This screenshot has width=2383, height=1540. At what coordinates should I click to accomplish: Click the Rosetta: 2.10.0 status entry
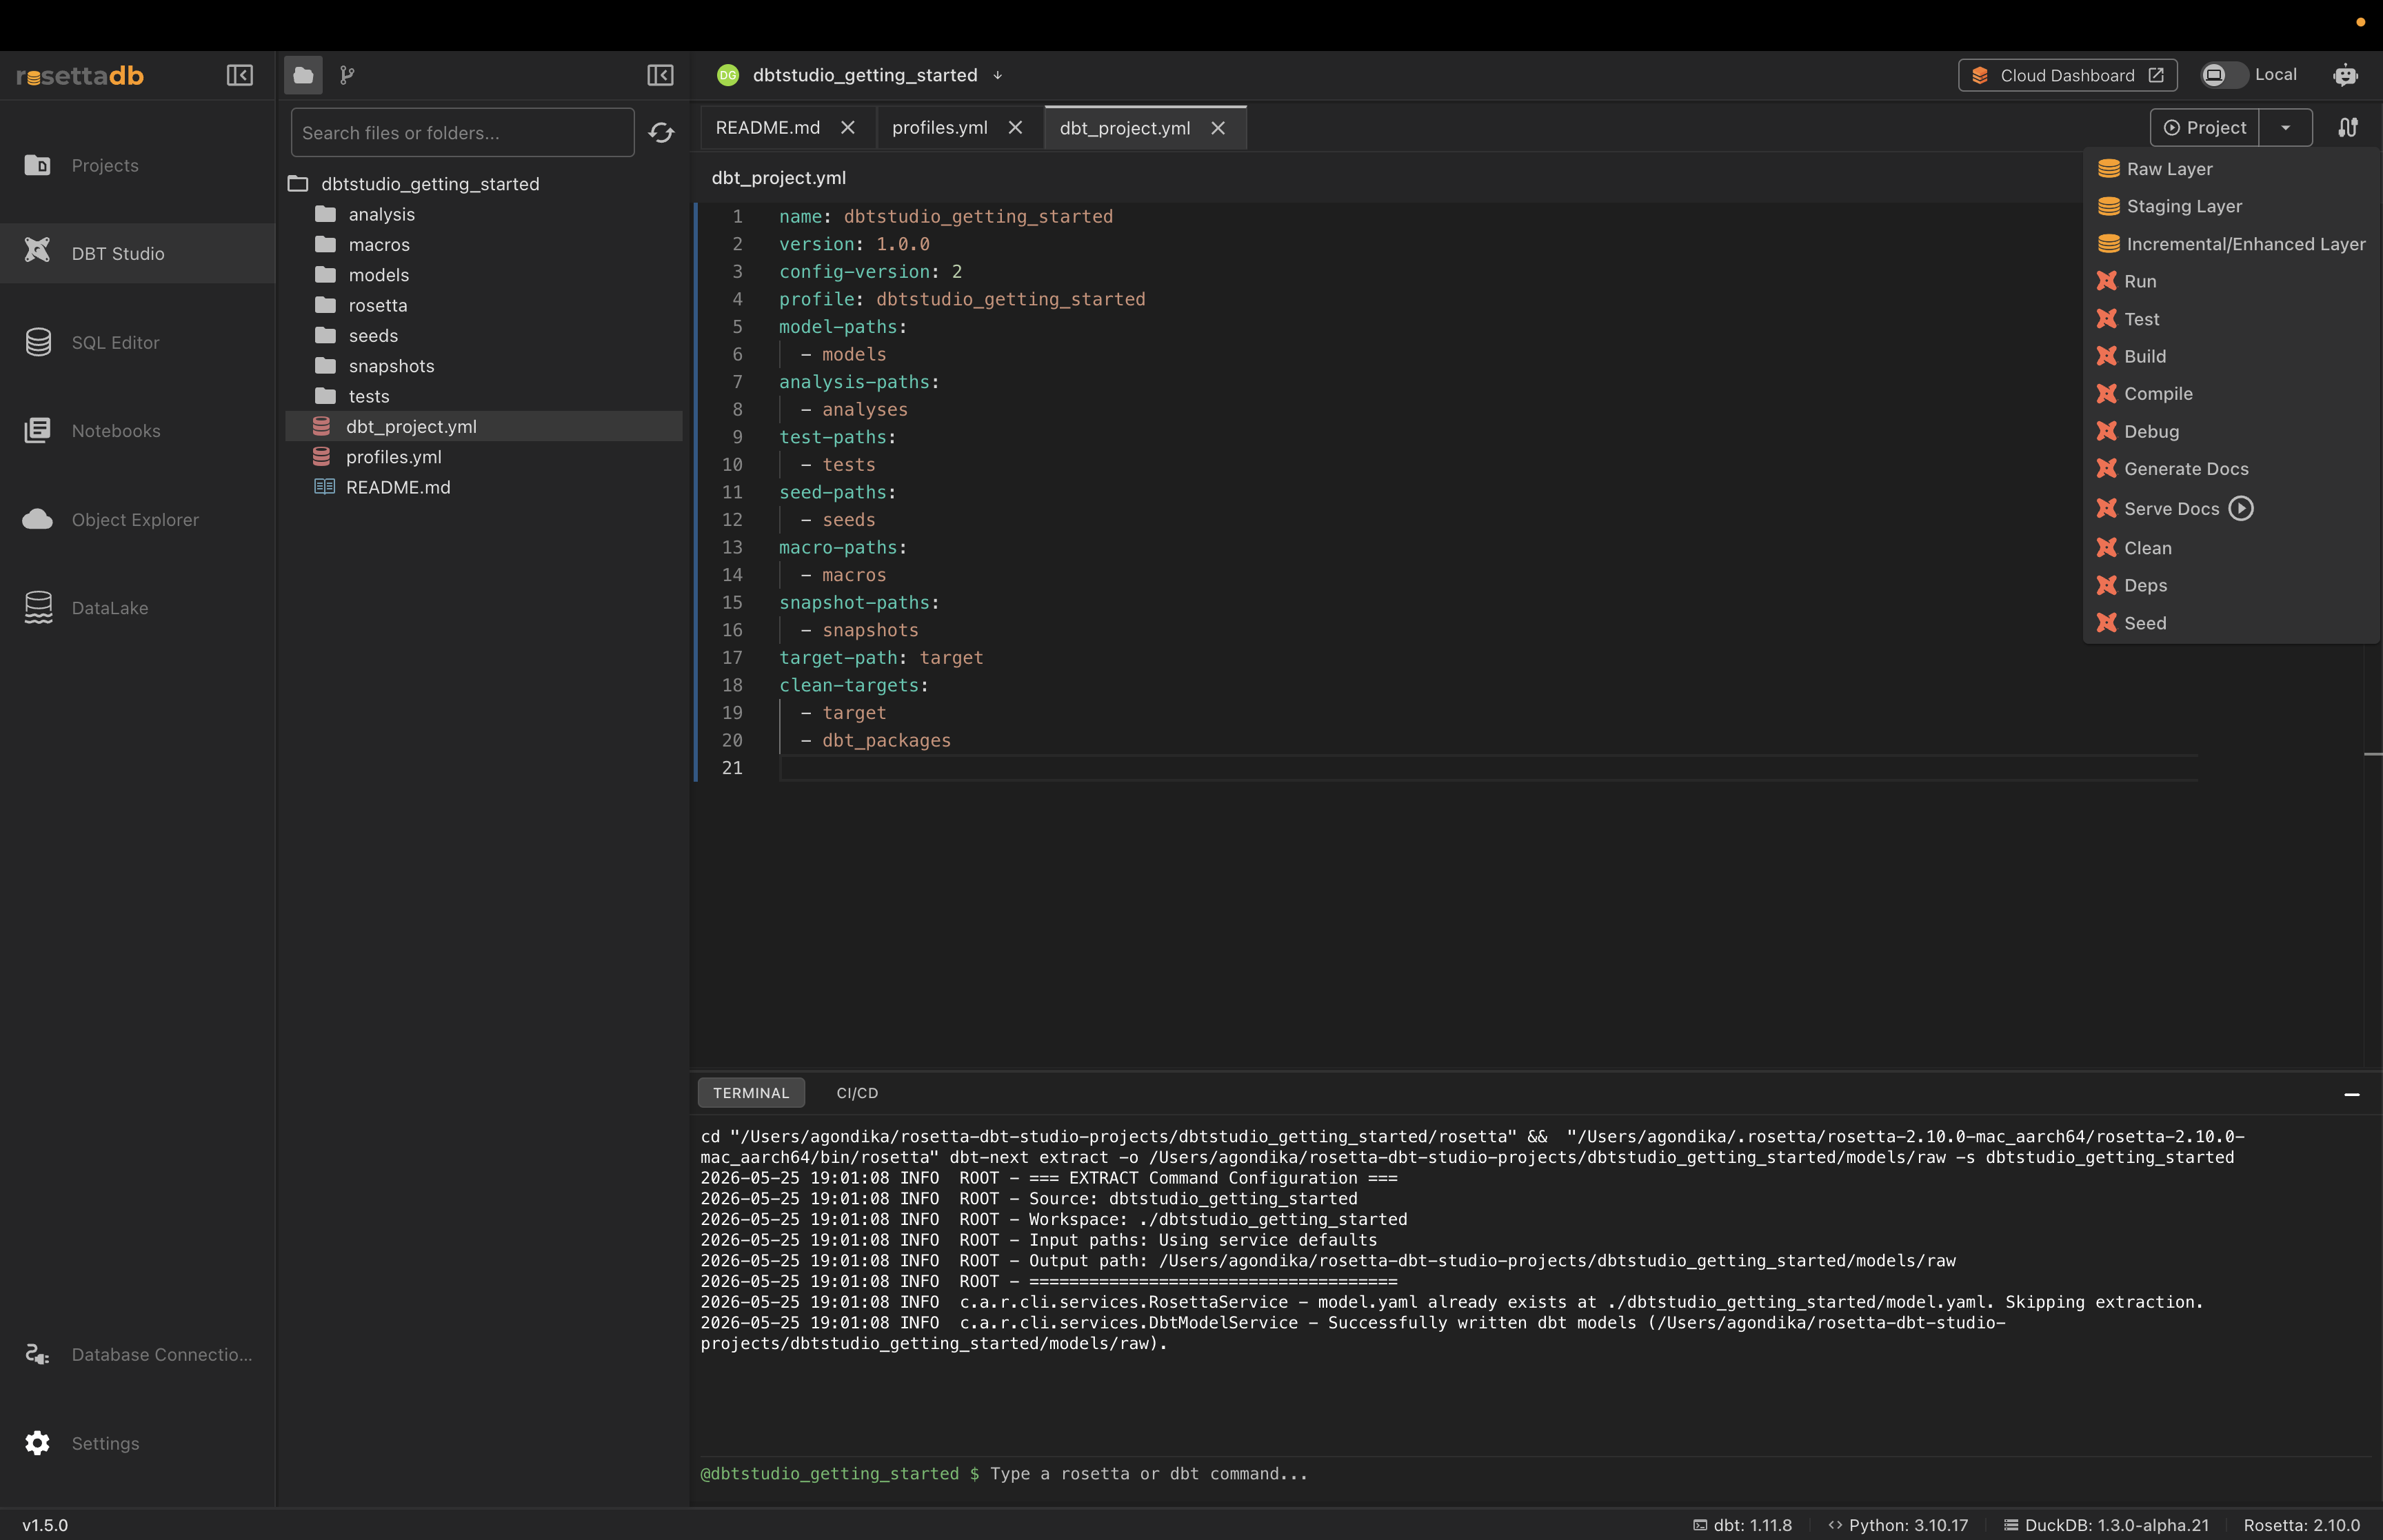coord(2301,1525)
